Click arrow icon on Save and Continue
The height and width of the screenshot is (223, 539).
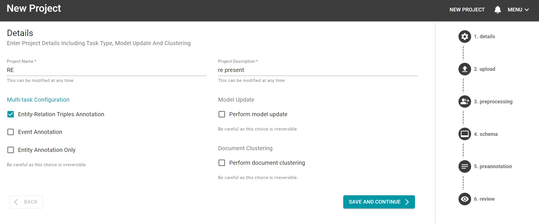click(407, 202)
